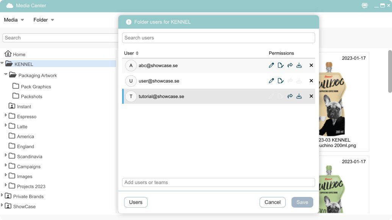
Task: Collapse the KENNEL folder
Action: pos(2,63)
